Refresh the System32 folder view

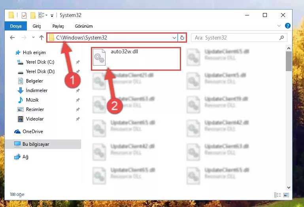(x=182, y=38)
